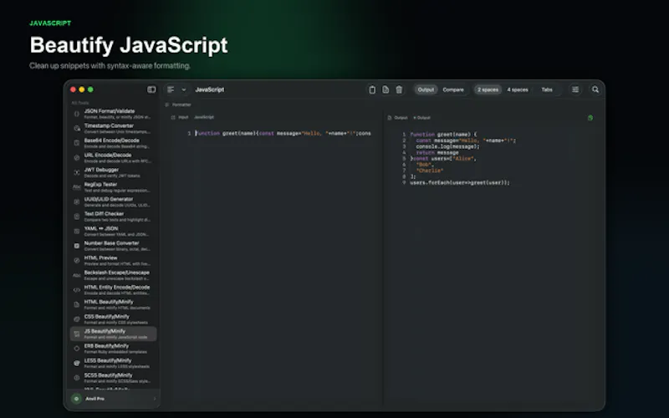Viewport: 669px width, 418px height.
Task: Select Tabs indentation option
Action: [547, 89]
